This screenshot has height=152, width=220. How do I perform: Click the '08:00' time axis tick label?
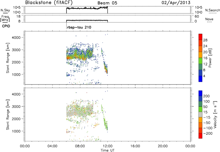tap(80, 146)
